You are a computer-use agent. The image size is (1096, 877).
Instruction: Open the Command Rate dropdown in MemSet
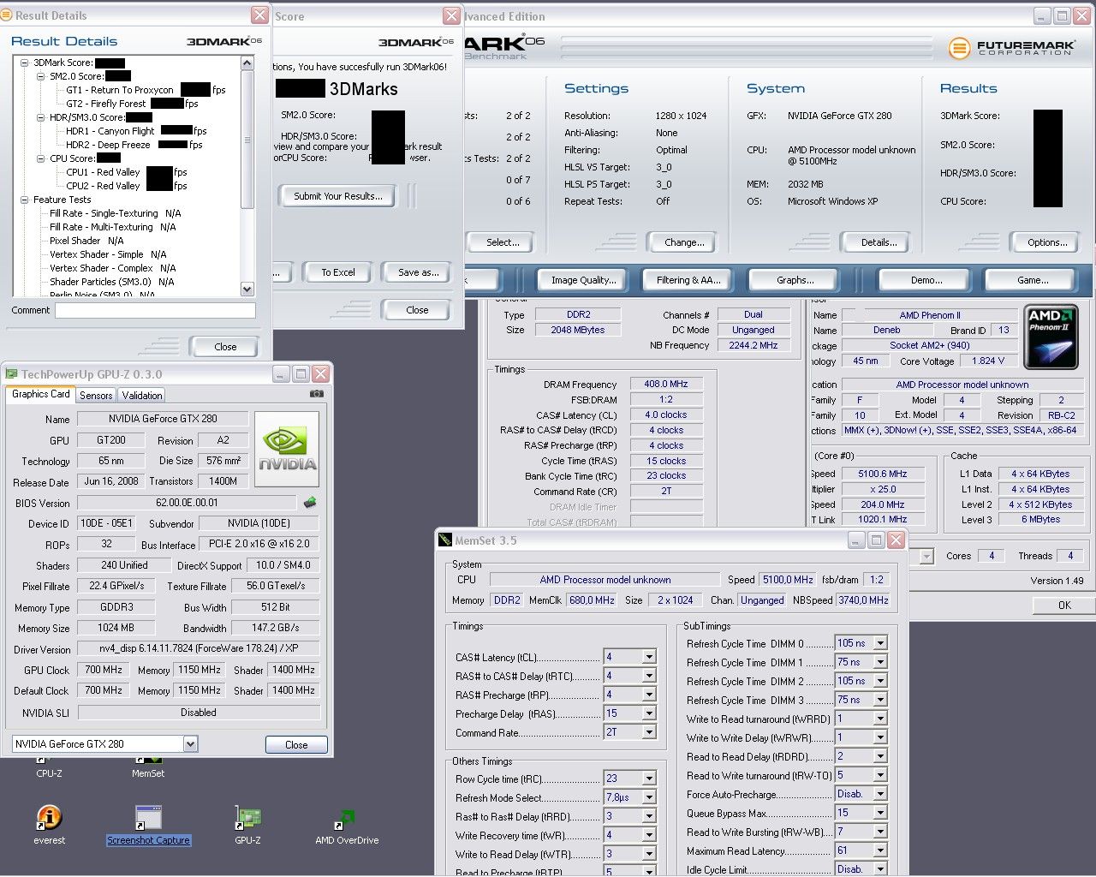coord(649,732)
